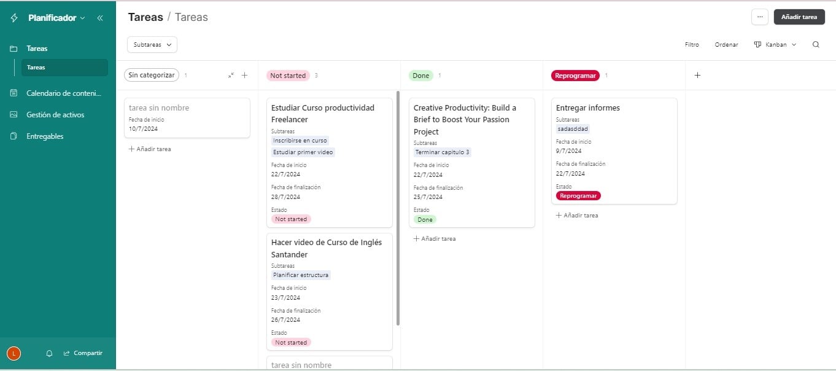The height and width of the screenshot is (371, 836).
Task: Click the Inscribirse en curso subtask tag
Action: coord(300,141)
